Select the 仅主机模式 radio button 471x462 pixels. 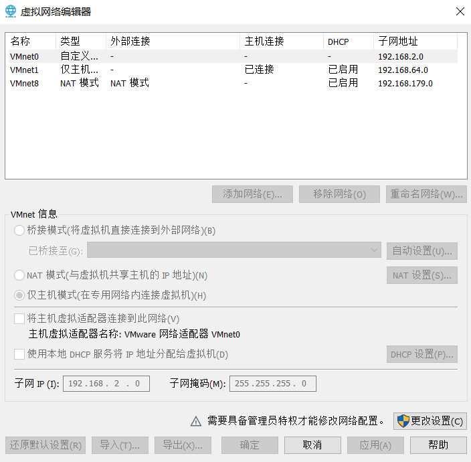point(19,295)
